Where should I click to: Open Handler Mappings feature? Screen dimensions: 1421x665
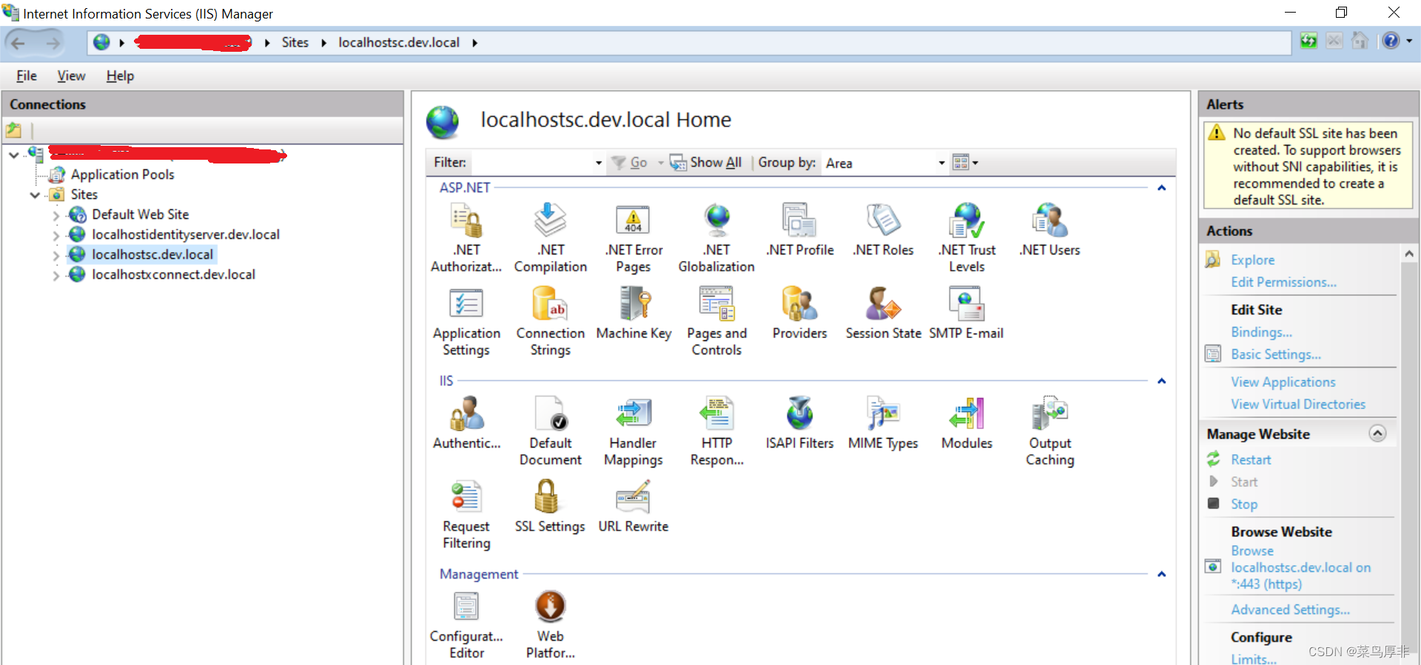[x=634, y=431]
